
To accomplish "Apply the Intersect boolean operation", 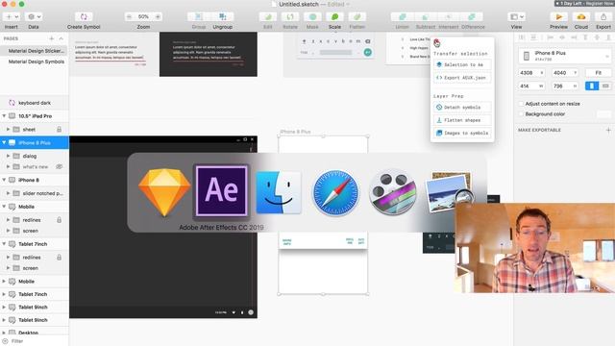I will 449,17.
